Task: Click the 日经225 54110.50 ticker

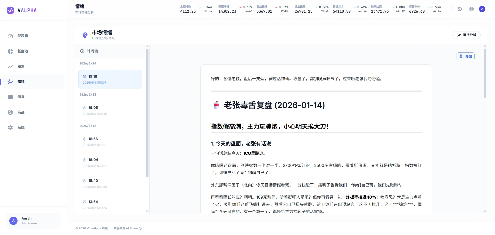Action: [x=350, y=9]
